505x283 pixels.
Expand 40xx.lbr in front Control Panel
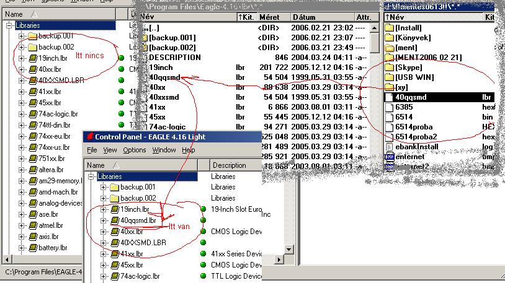tap(104, 232)
